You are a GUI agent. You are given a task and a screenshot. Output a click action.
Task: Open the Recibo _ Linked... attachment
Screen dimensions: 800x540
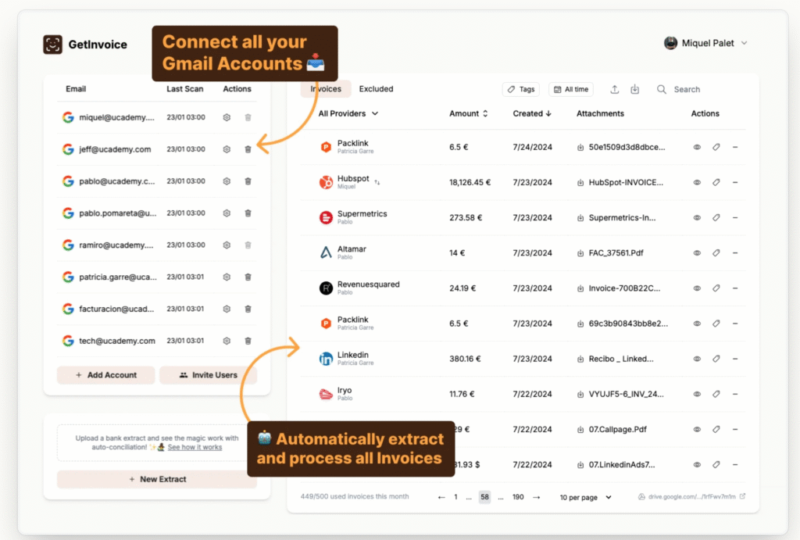(621, 358)
